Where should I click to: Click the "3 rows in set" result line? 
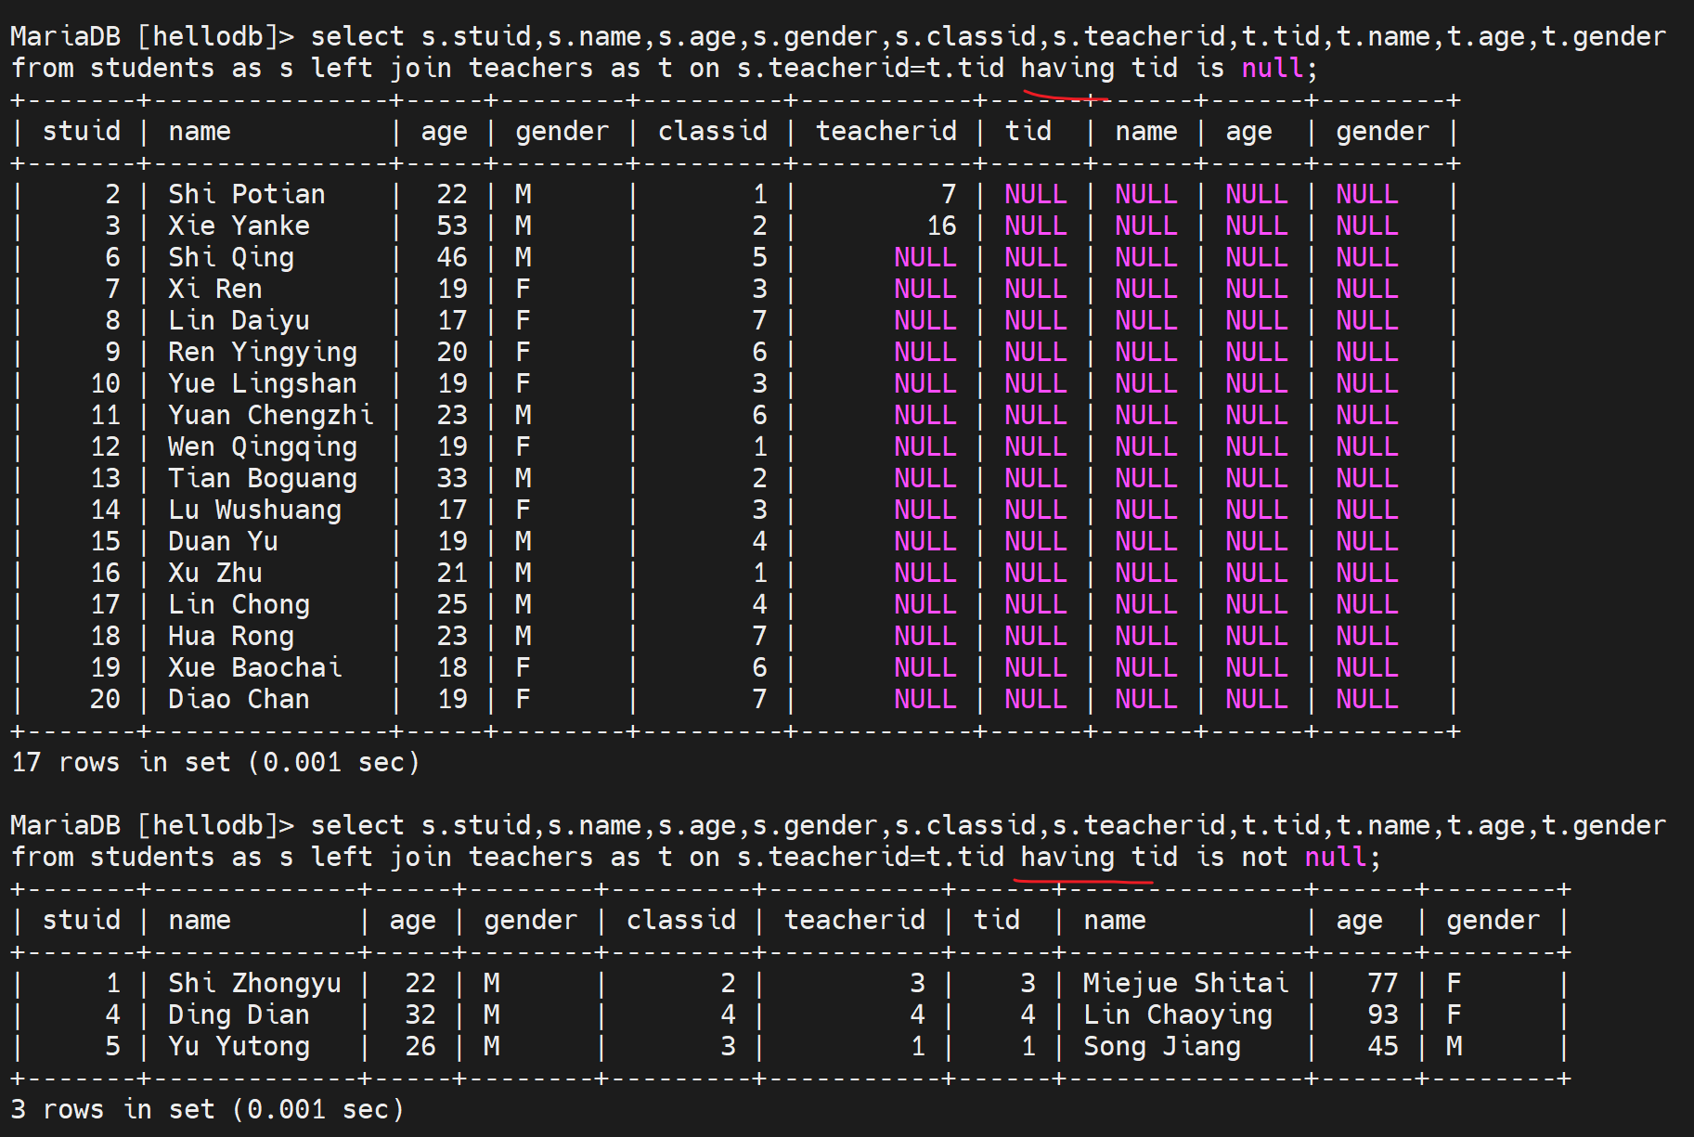tap(207, 1110)
